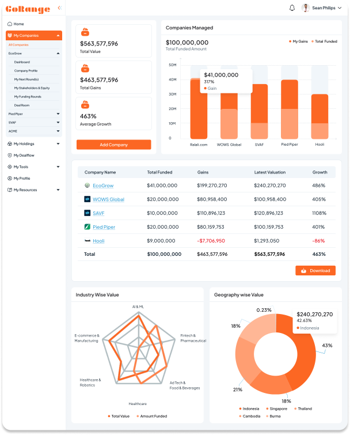Open Company Profile under EcoGrow
The image size is (350, 435).
point(26,71)
